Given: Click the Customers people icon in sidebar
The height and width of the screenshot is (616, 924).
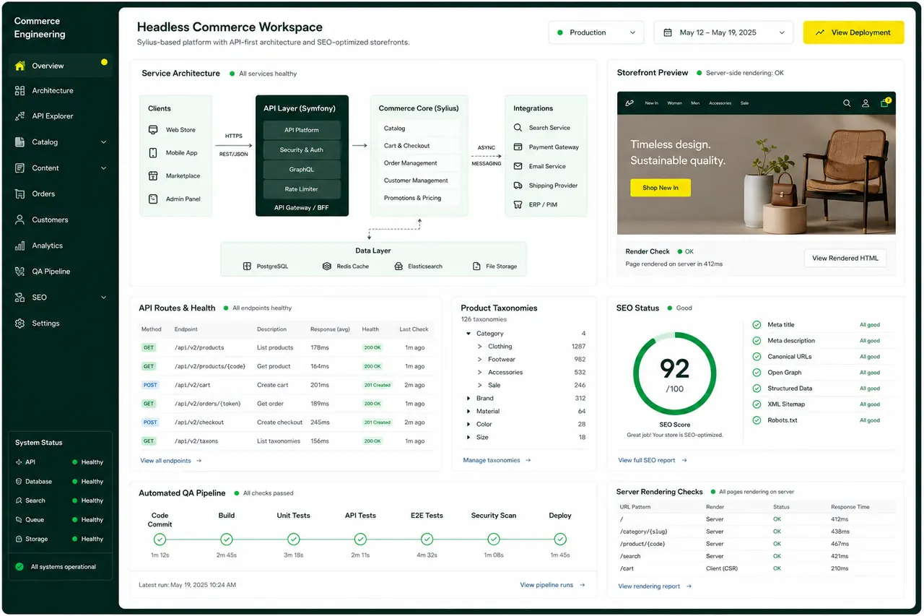Looking at the screenshot, I should (x=19, y=220).
